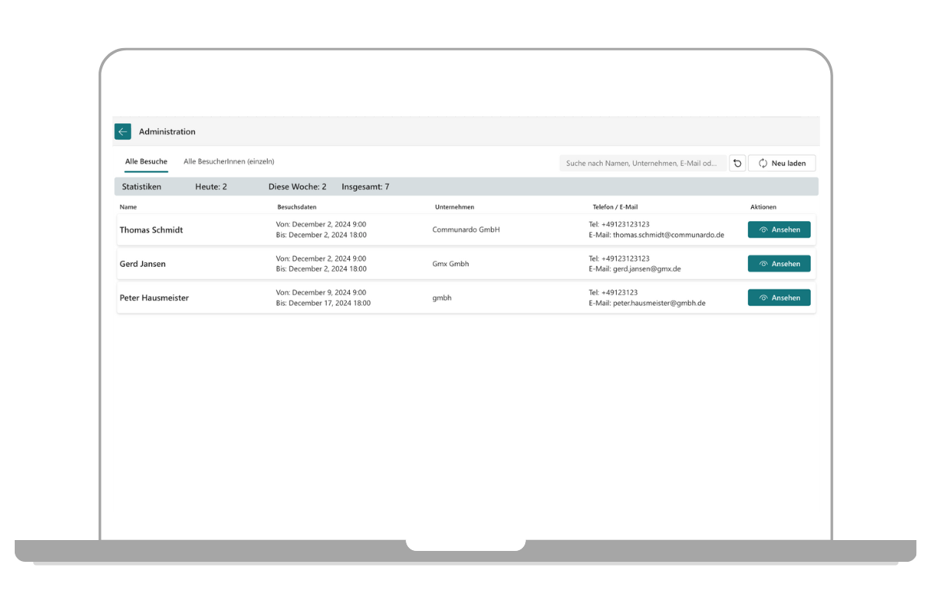Select the name Gerd Jansen
This screenshot has width=931, height=613.
(143, 264)
